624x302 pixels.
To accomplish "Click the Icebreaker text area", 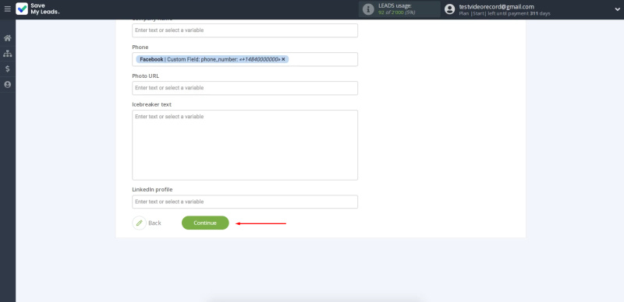I will pyautogui.click(x=245, y=145).
